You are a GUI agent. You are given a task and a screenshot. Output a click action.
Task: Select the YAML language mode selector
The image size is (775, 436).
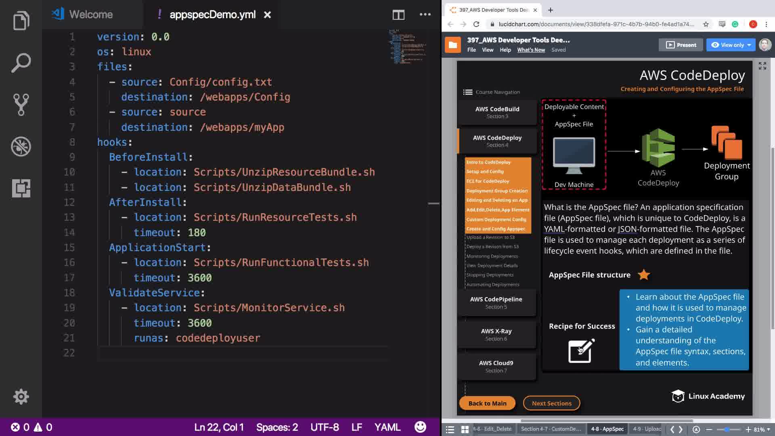[387, 427]
